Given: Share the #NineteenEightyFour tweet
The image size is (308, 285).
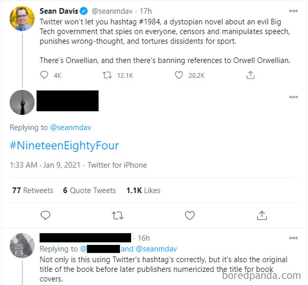Looking at the screenshot, I should pyautogui.click(x=262, y=216).
